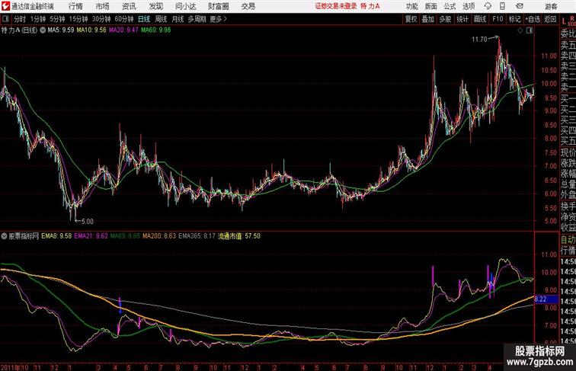Open the F10 company info button
This screenshot has height=371, width=576.
pos(498,19)
